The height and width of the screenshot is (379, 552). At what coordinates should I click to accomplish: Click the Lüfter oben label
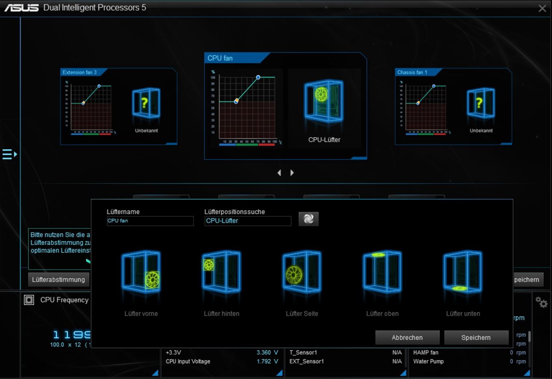pos(382,314)
